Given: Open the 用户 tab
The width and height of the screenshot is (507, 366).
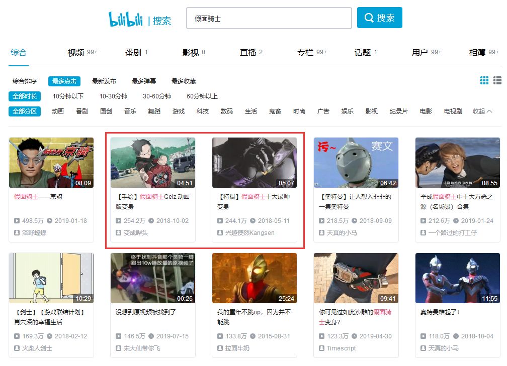Looking at the screenshot, I should (427, 52).
